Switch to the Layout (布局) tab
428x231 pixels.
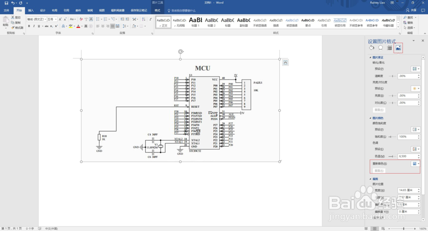[x=55, y=10]
